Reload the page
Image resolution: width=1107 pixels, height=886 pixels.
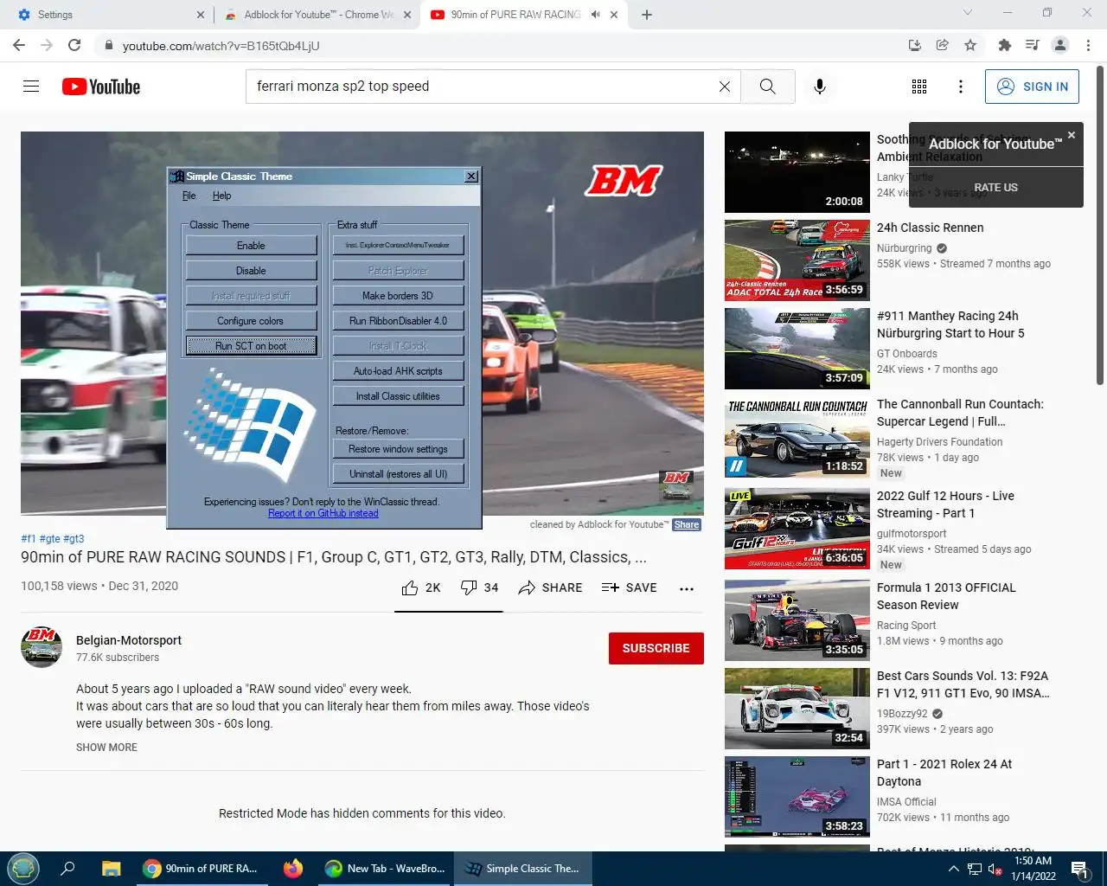tap(74, 45)
